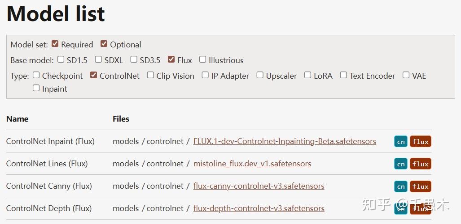
Task: Uncheck the Optional model set checkbox
Action: tap(104, 44)
